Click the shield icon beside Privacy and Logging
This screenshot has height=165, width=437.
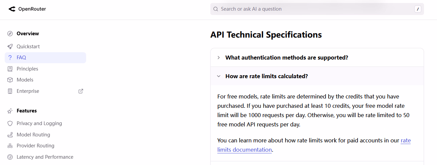10,123
